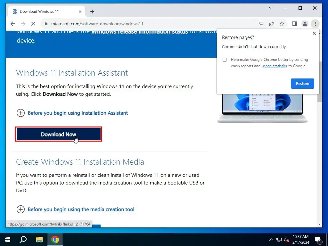The width and height of the screenshot is (328, 246).
Task: Expand Before you begin using media creation tool
Action: [x=75, y=209]
